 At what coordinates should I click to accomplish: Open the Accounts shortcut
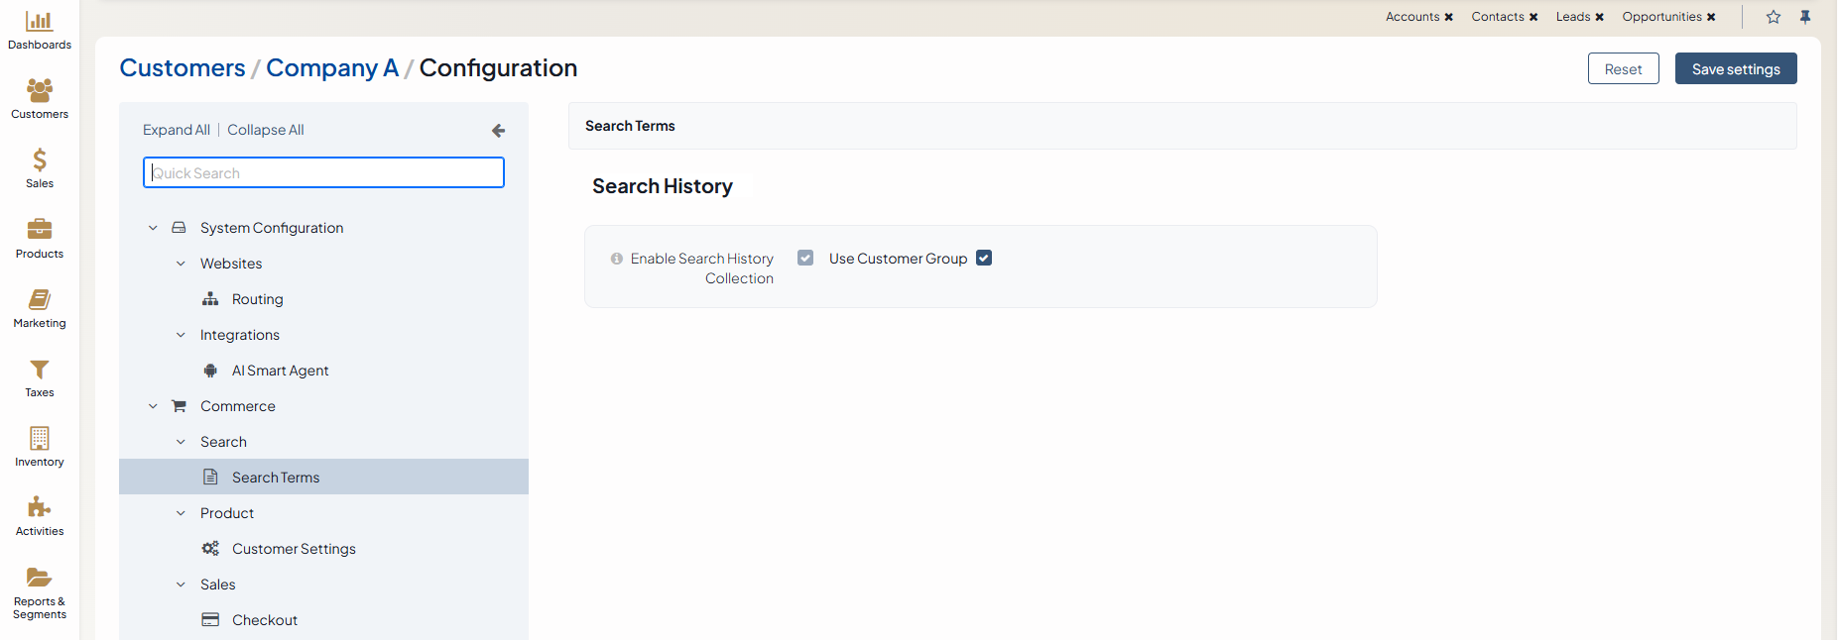click(x=1412, y=17)
